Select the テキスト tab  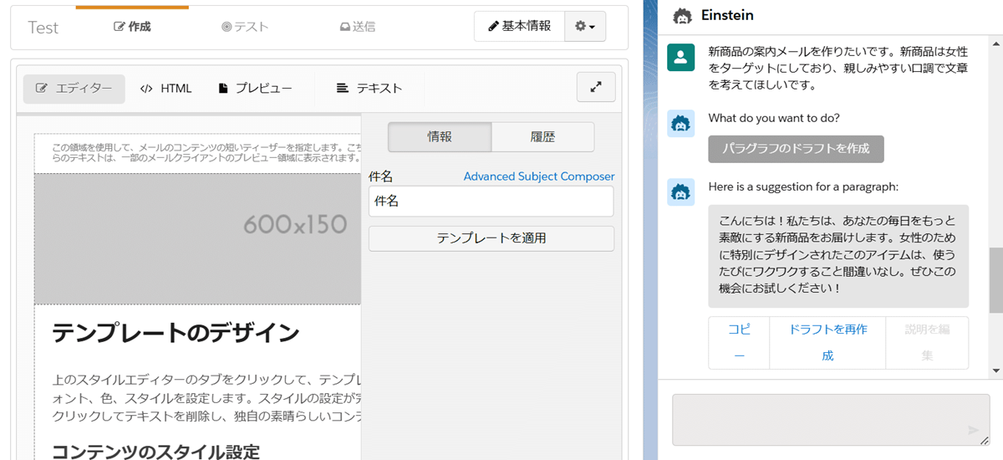tap(369, 89)
